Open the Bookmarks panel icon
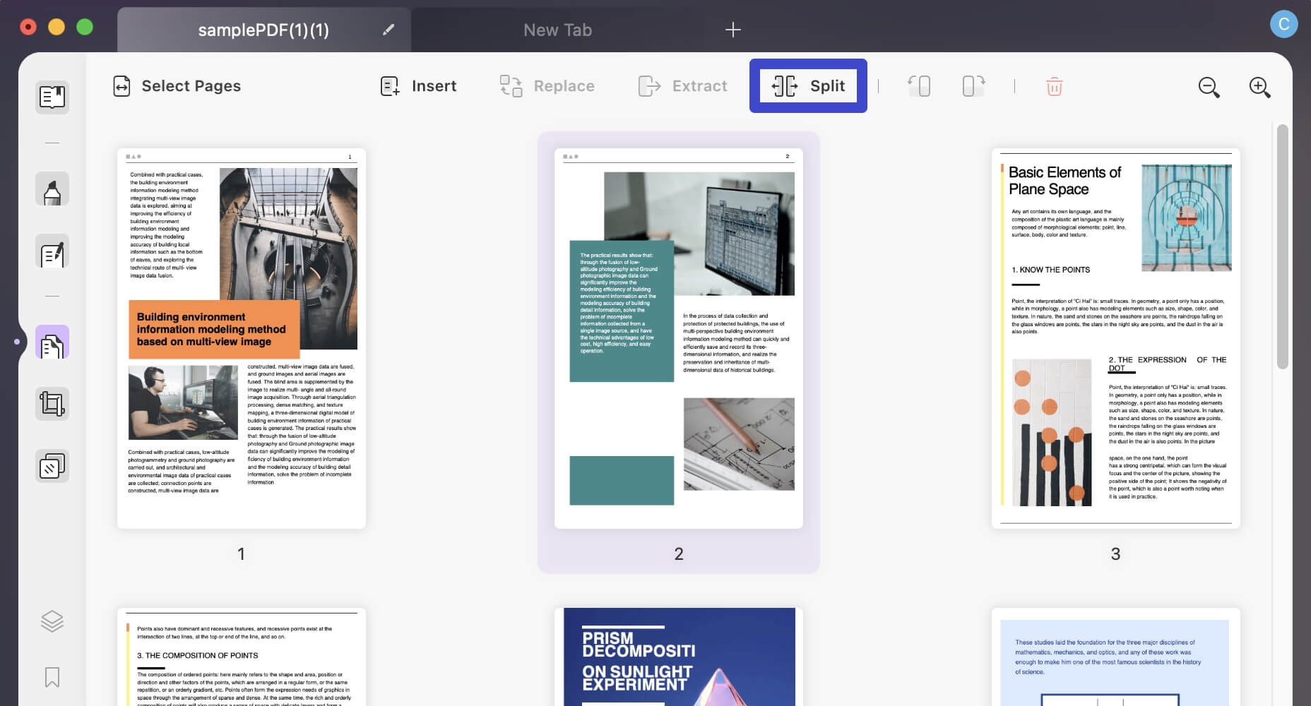Viewport: 1311px width, 706px height. click(x=52, y=677)
